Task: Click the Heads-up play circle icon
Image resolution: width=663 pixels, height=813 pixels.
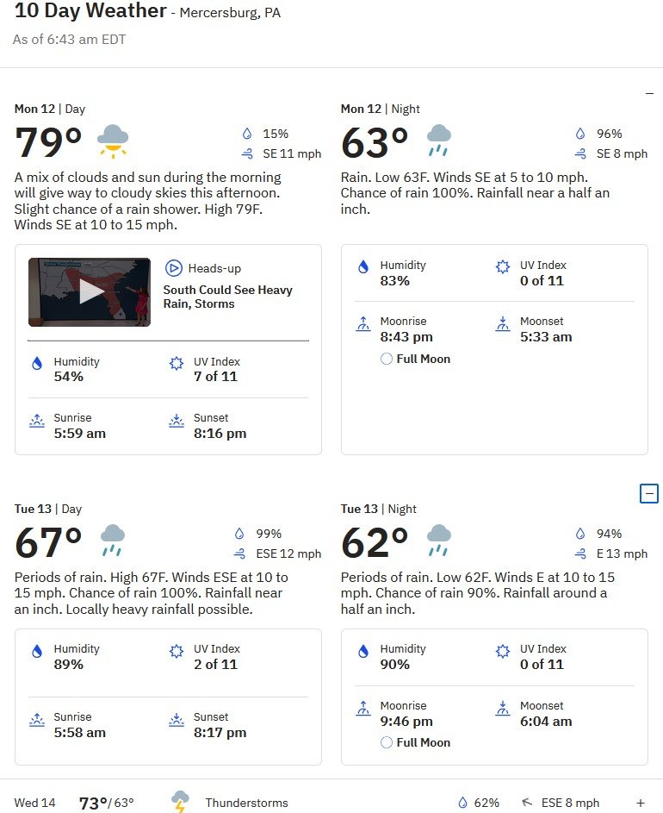Action: (174, 268)
